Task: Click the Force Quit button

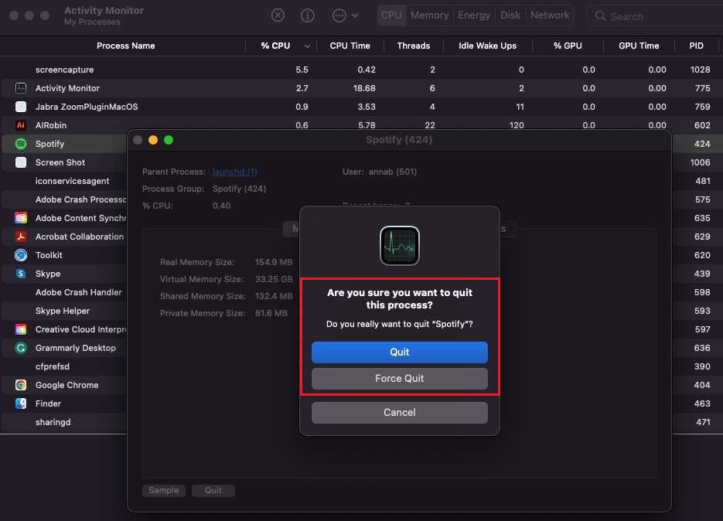Action: (399, 379)
